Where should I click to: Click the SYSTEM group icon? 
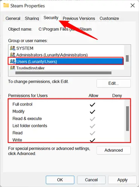(12, 48)
